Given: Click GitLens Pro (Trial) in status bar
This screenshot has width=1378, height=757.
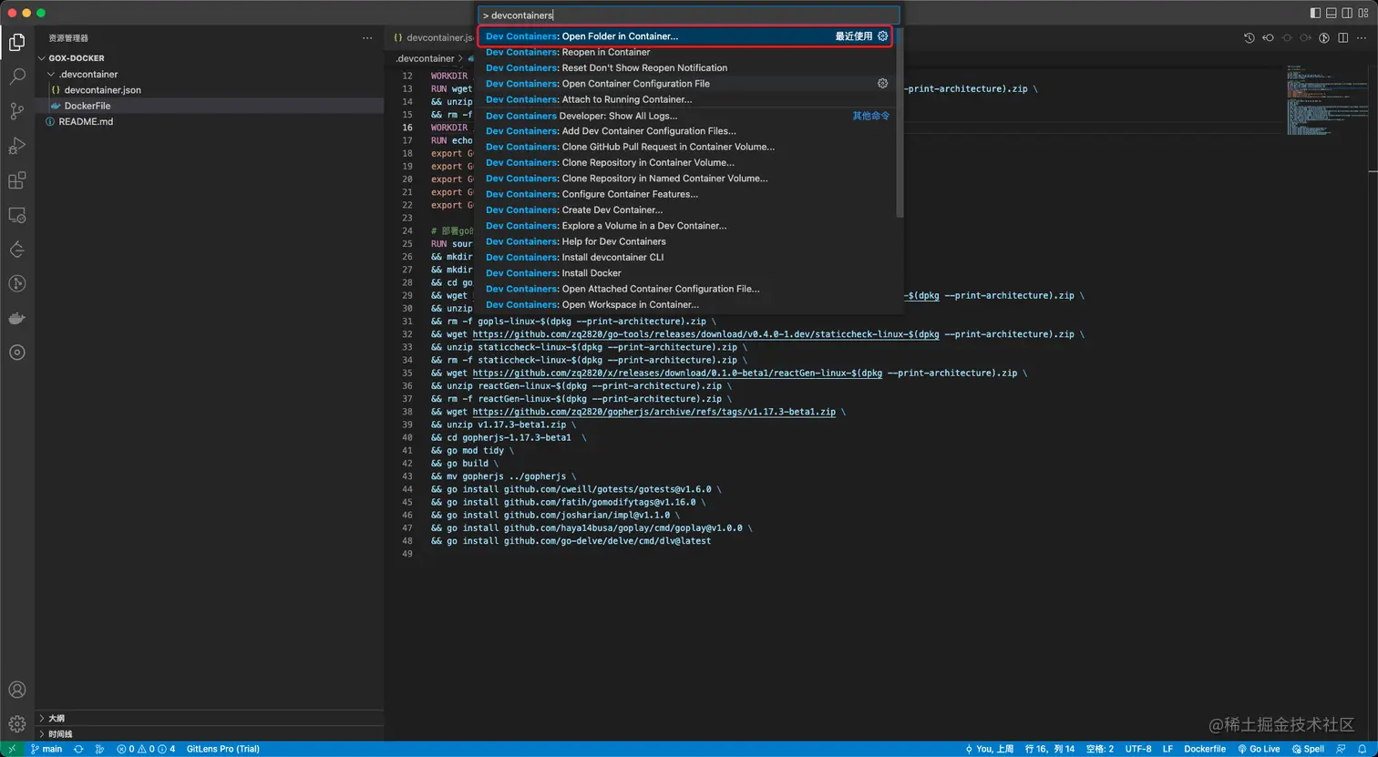Looking at the screenshot, I should pos(223,749).
